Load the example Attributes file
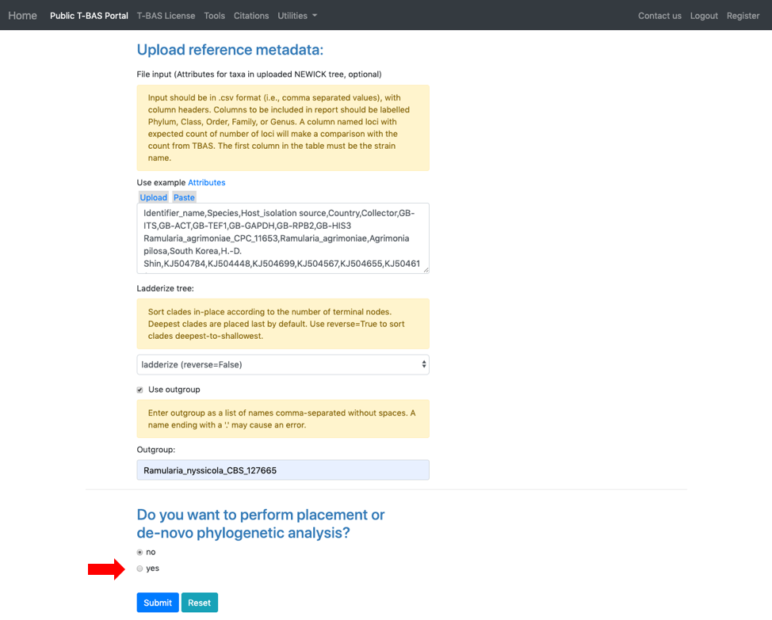772x620 pixels. (206, 182)
